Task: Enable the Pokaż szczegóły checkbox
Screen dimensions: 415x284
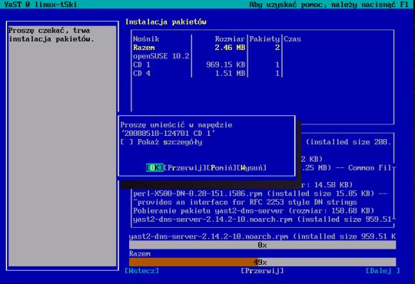Action: pos(161,142)
